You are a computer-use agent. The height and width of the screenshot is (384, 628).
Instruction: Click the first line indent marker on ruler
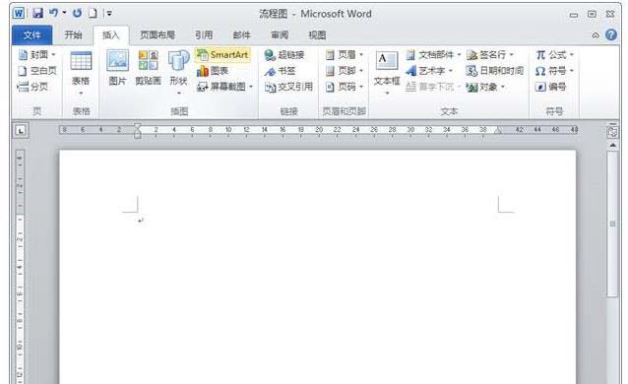[138, 127]
